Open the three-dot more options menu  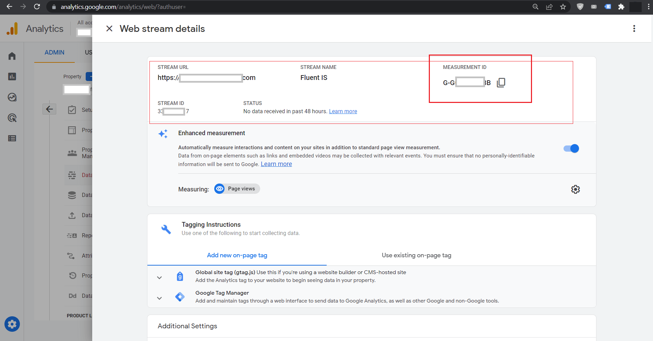(x=634, y=29)
